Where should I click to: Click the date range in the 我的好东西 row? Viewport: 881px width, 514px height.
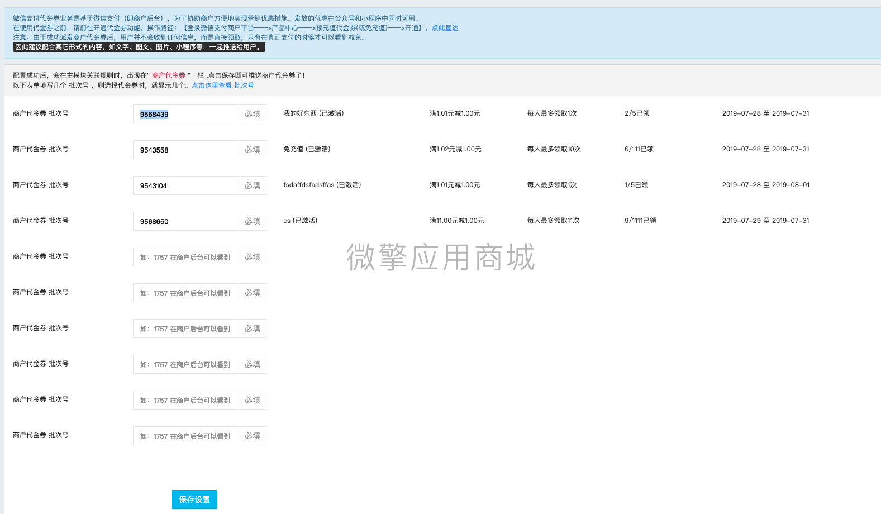765,113
